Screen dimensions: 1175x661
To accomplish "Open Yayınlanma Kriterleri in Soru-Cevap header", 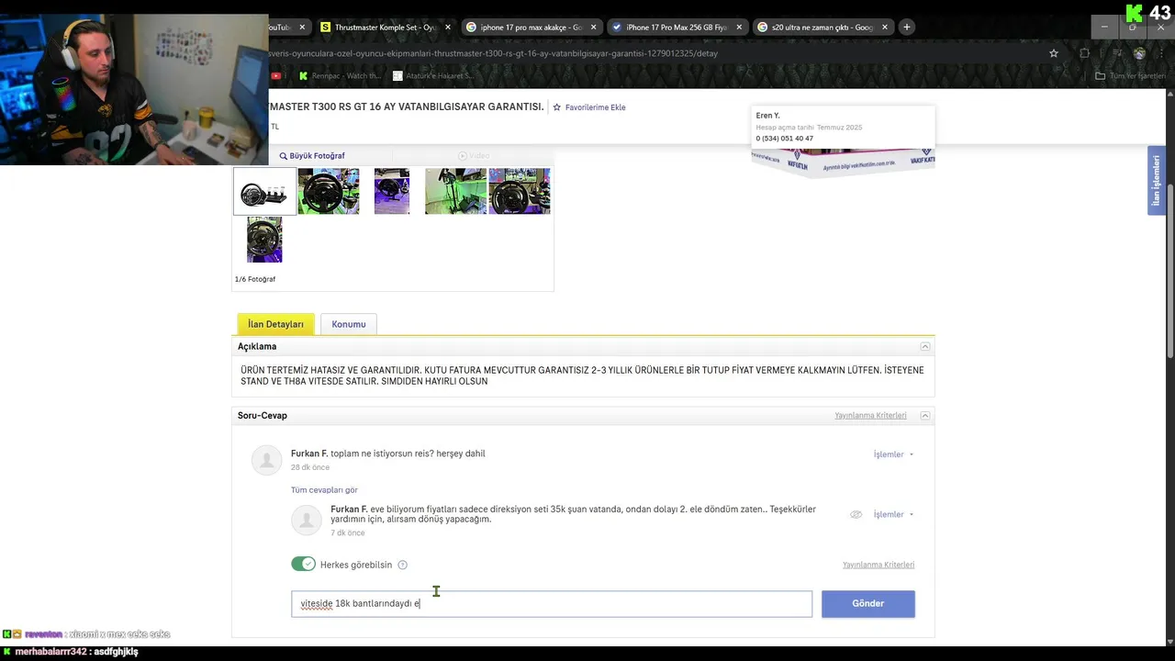I will coord(870,416).
